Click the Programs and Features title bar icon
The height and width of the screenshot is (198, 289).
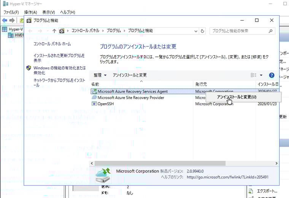click(29, 20)
